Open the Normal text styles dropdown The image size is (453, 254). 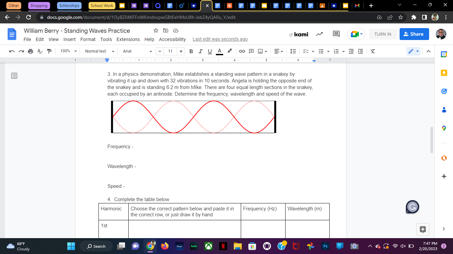click(x=99, y=51)
